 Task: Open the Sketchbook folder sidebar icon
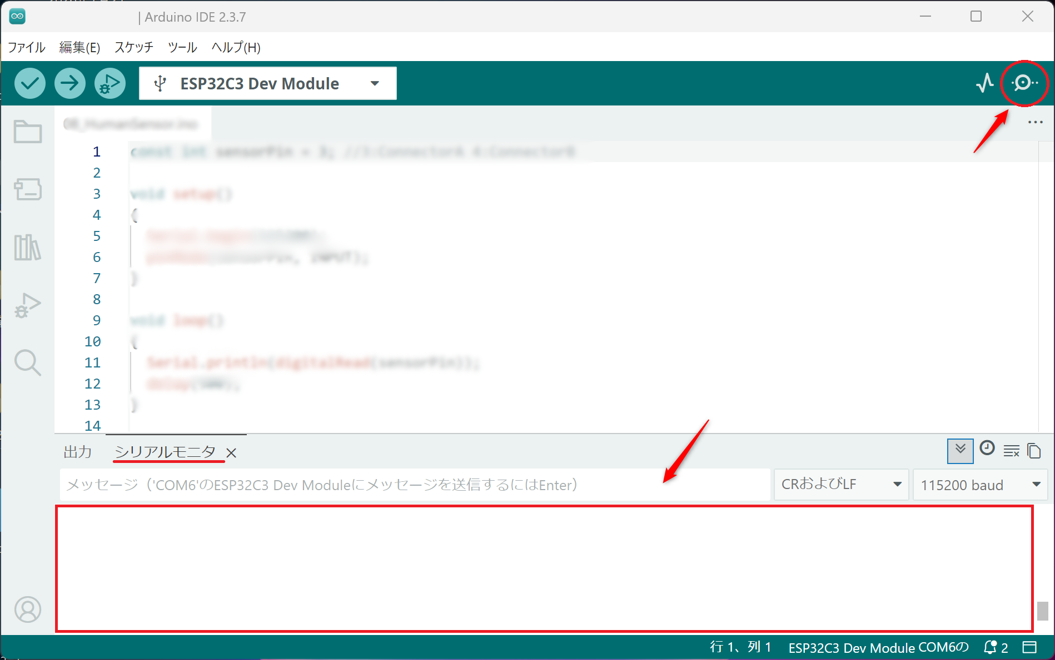[x=28, y=132]
